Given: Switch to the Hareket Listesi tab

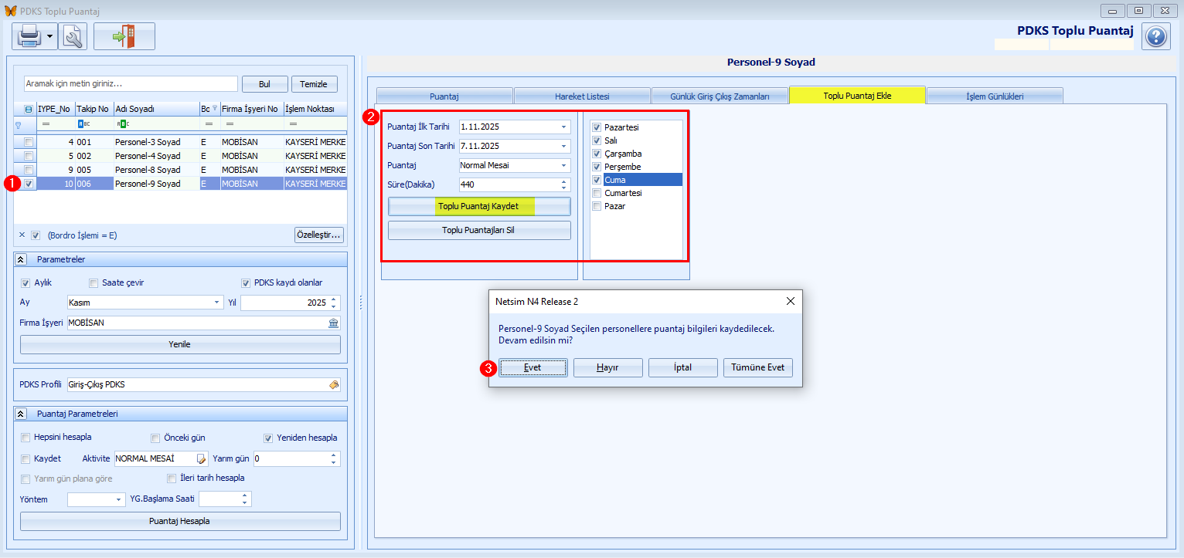Looking at the screenshot, I should (582, 96).
